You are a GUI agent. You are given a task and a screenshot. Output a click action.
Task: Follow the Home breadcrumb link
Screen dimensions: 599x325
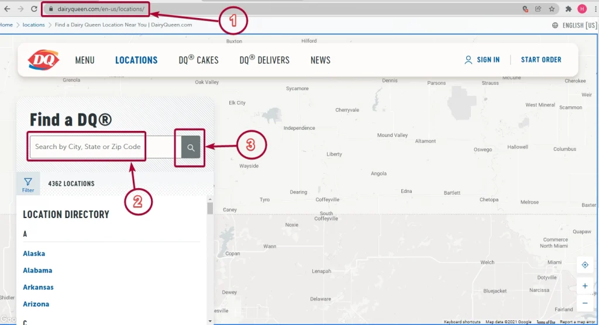[x=6, y=25]
